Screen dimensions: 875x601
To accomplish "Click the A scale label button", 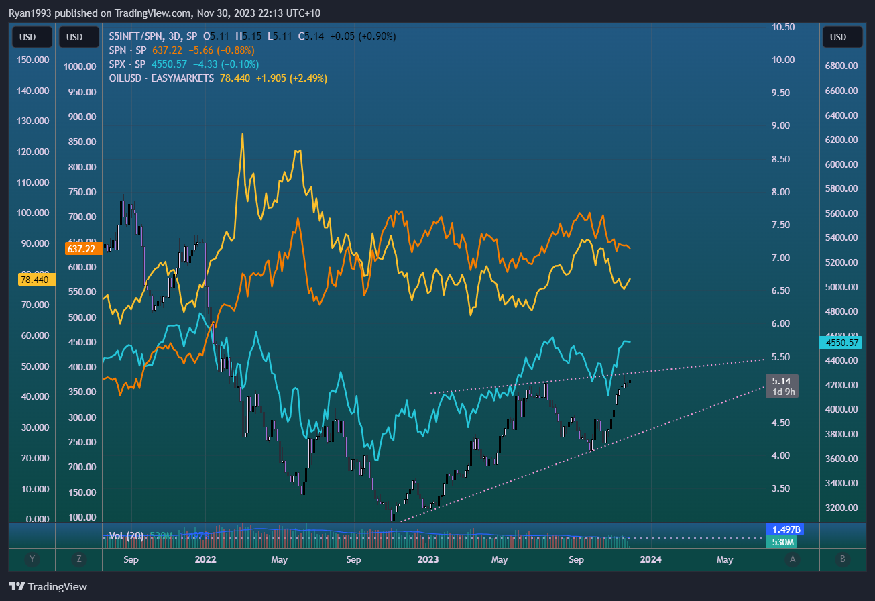I will [793, 559].
